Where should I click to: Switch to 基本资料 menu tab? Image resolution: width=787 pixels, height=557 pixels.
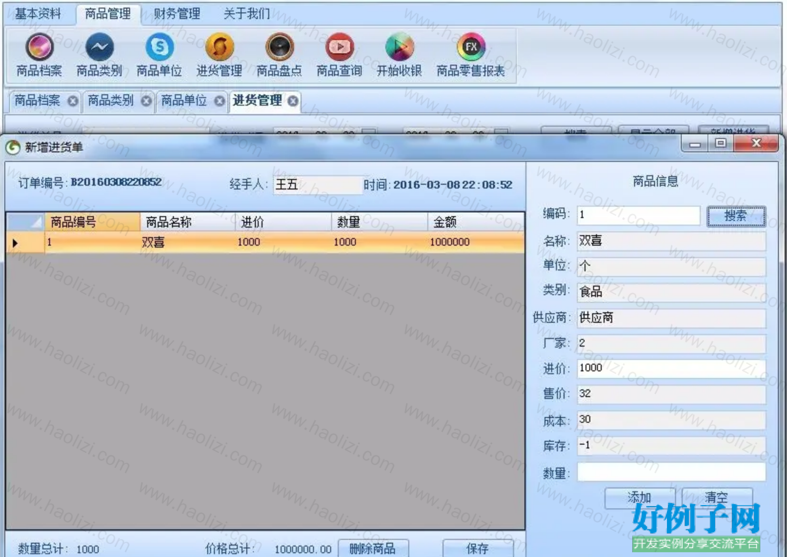click(38, 14)
